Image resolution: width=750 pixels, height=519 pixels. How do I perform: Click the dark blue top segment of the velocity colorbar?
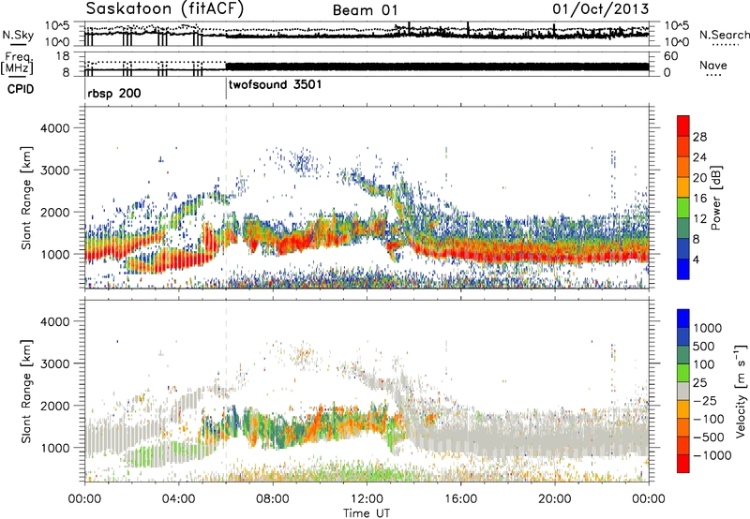pyautogui.click(x=683, y=319)
